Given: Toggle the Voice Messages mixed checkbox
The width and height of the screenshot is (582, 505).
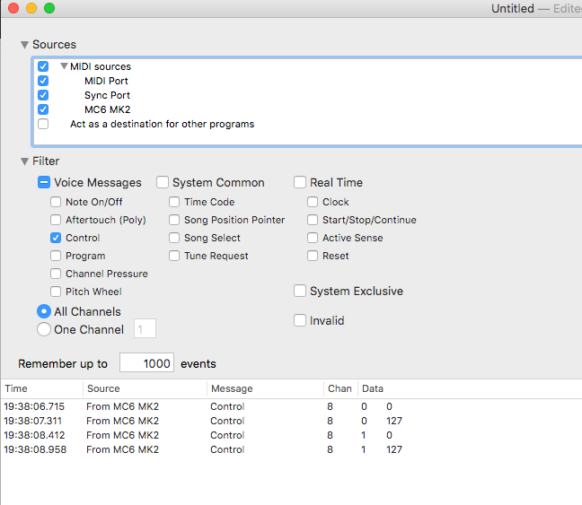Looking at the screenshot, I should click(44, 182).
